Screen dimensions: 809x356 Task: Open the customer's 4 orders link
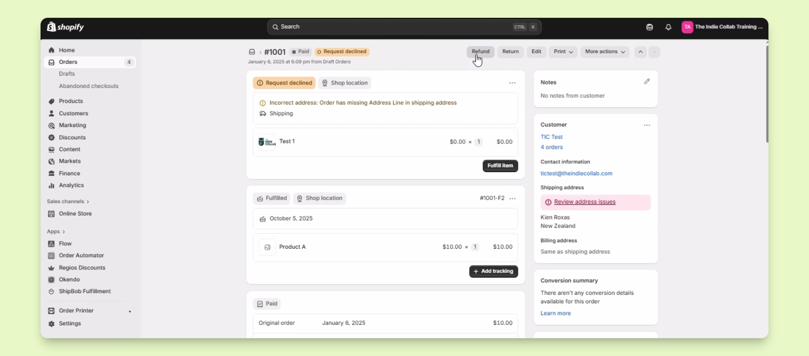tap(552, 147)
